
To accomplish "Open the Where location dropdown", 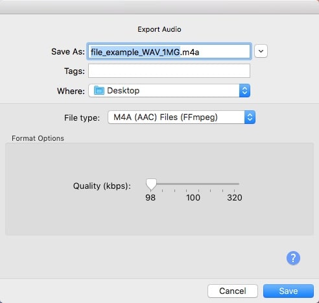I will pos(169,91).
